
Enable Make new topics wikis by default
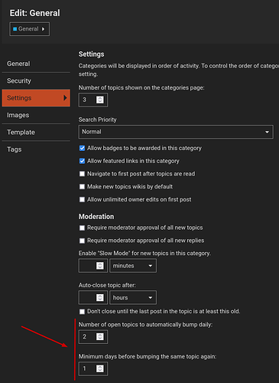[82, 187]
